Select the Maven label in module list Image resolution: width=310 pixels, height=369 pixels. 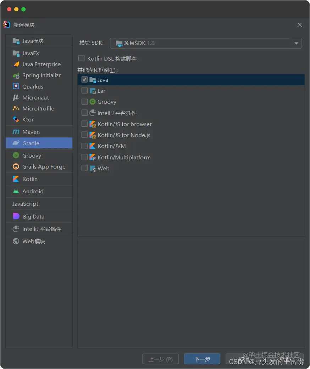[x=31, y=132]
